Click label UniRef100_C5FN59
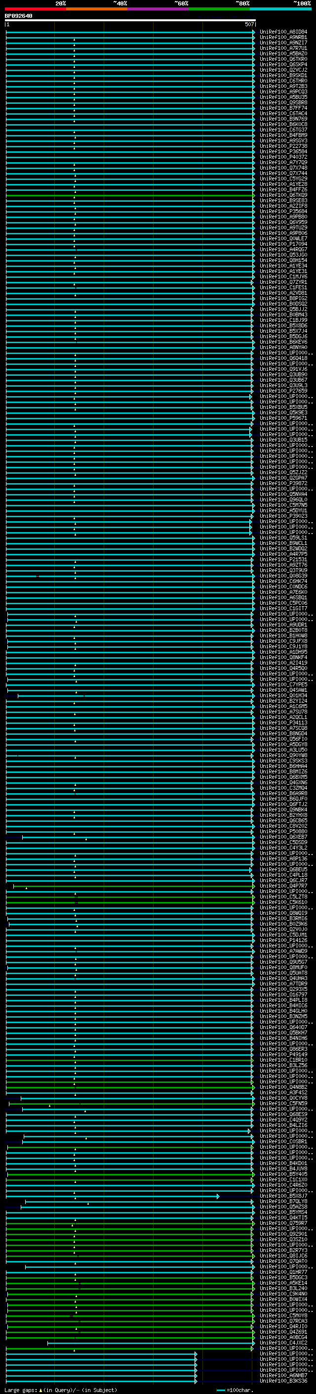This screenshot has height=1394, width=316. tap(283, 1103)
